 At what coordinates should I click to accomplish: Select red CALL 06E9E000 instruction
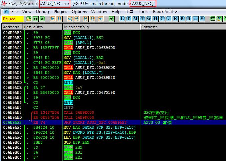[x=79, y=112]
